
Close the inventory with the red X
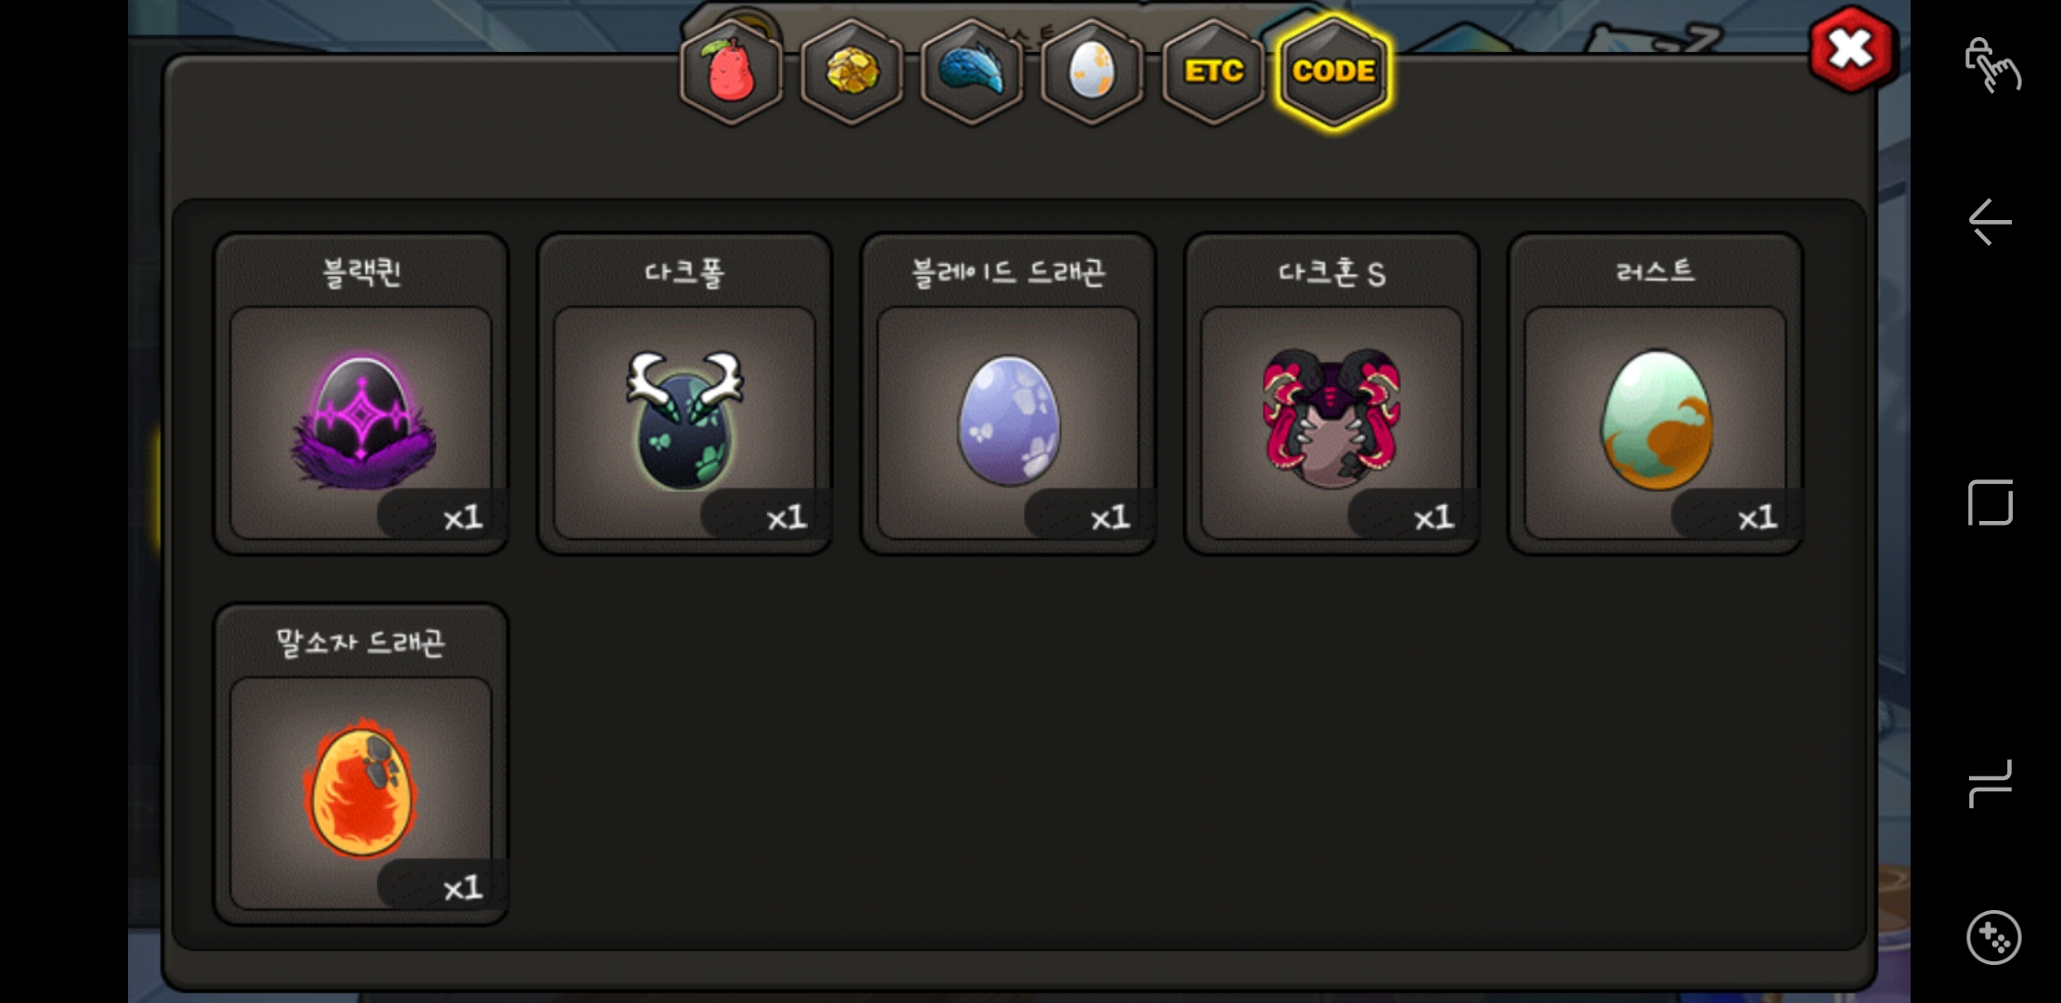1852,49
